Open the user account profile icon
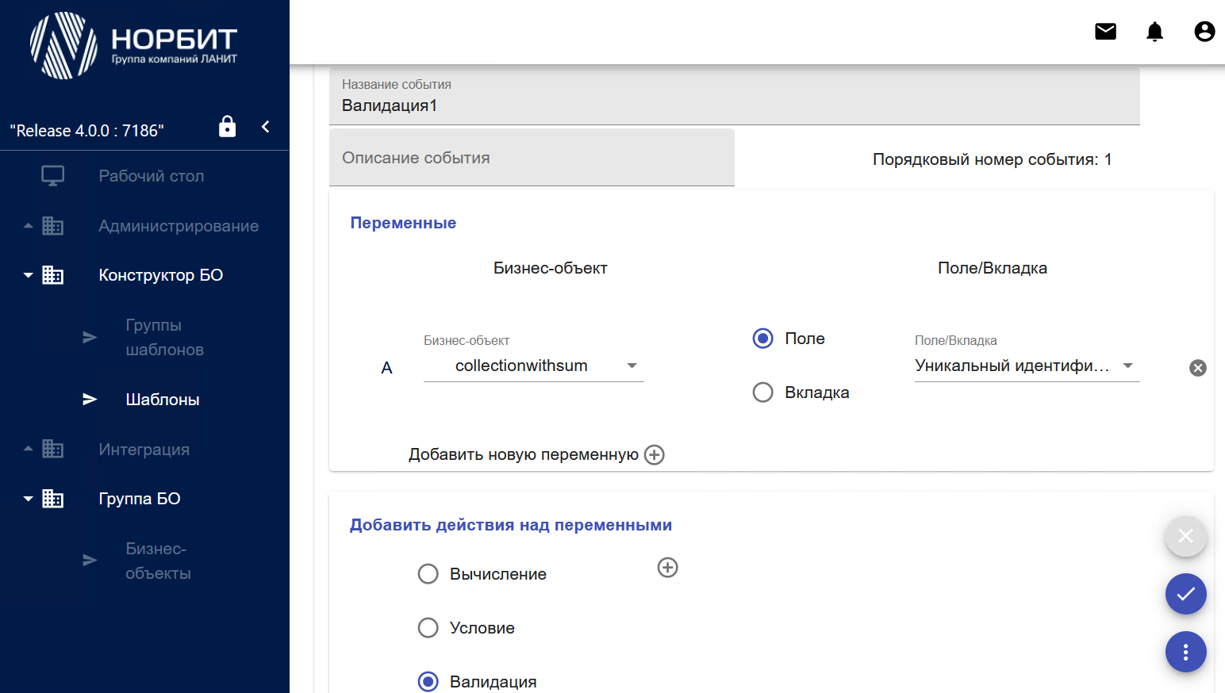The image size is (1225, 693). click(x=1204, y=31)
